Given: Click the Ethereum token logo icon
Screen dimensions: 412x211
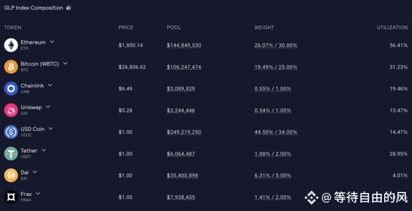Looking at the screenshot, I should 11,45.
